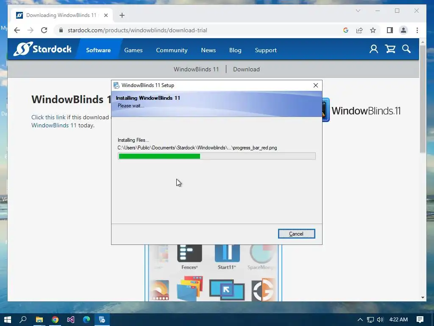Open the Support navigation item
The image size is (434, 326).
[266, 50]
